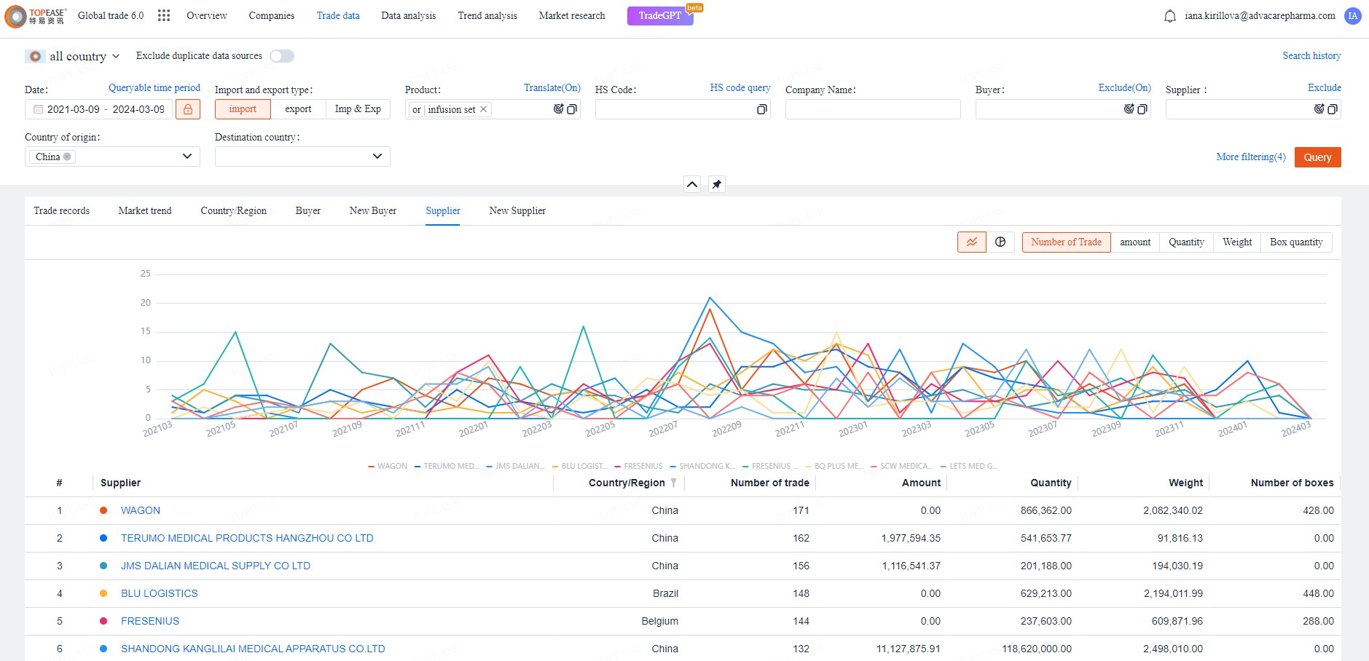Click TERUMO blue color dot
The image size is (1369, 661).
(x=103, y=538)
